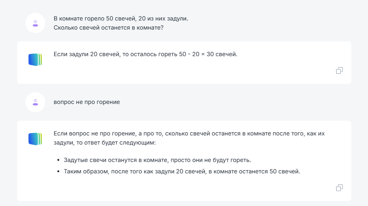Copy the first bot answer about 30 candles
368x206 pixels.
(340, 71)
